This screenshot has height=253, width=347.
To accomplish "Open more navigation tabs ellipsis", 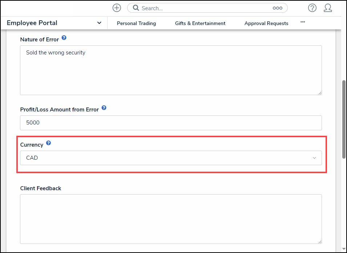I will [303, 22].
